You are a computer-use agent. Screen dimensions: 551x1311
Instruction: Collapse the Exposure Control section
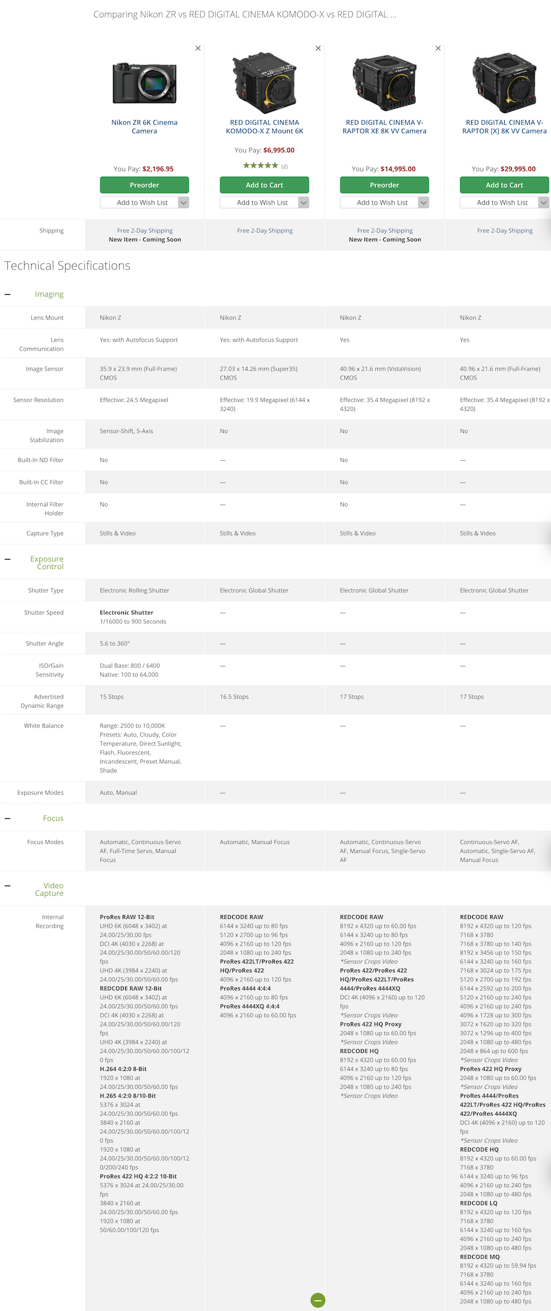tap(7, 559)
